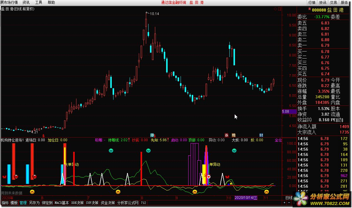Click the 绑定到 tab

click(47, 203)
